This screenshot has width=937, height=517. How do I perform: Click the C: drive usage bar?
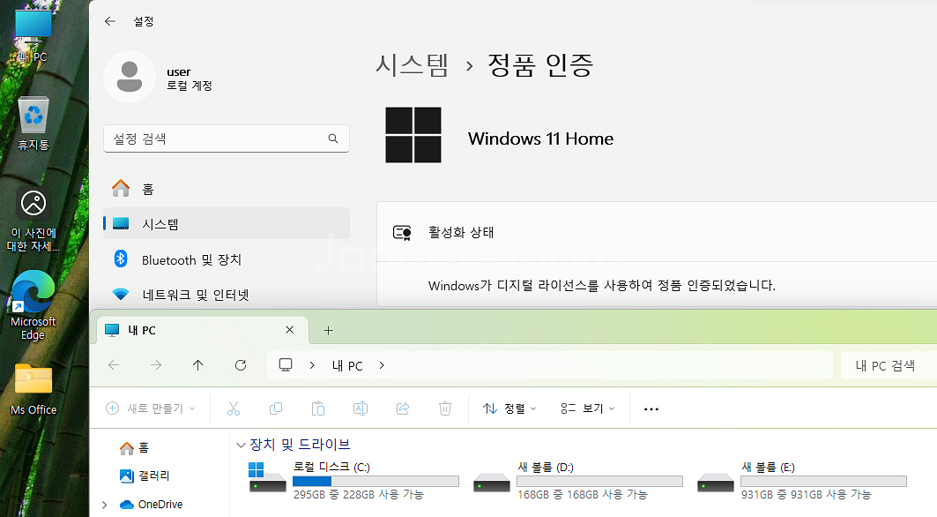click(x=376, y=481)
